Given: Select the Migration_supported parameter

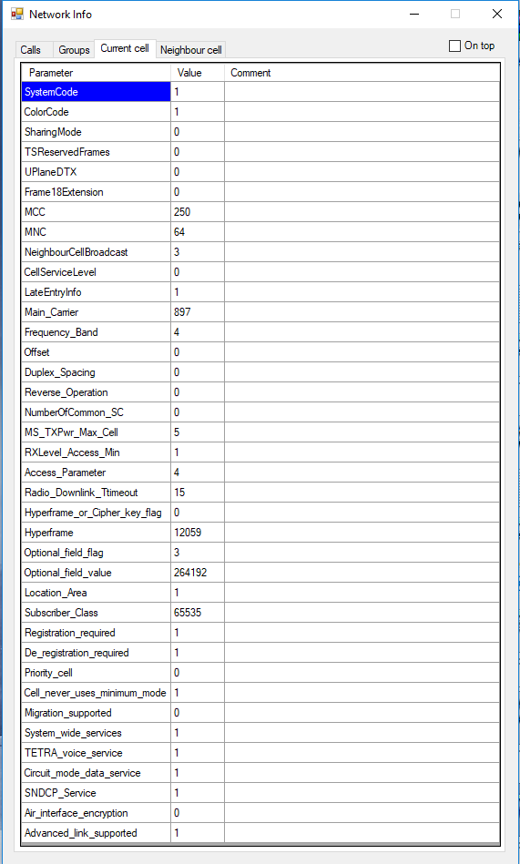Looking at the screenshot, I should [x=96, y=713].
